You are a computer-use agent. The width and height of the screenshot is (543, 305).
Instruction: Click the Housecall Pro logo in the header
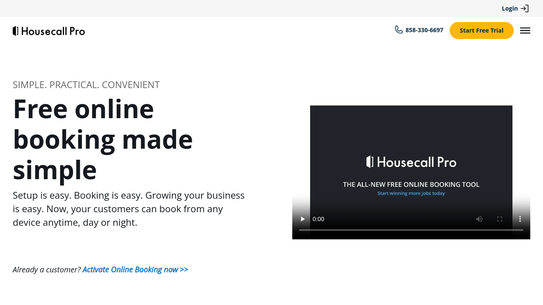coord(49,31)
